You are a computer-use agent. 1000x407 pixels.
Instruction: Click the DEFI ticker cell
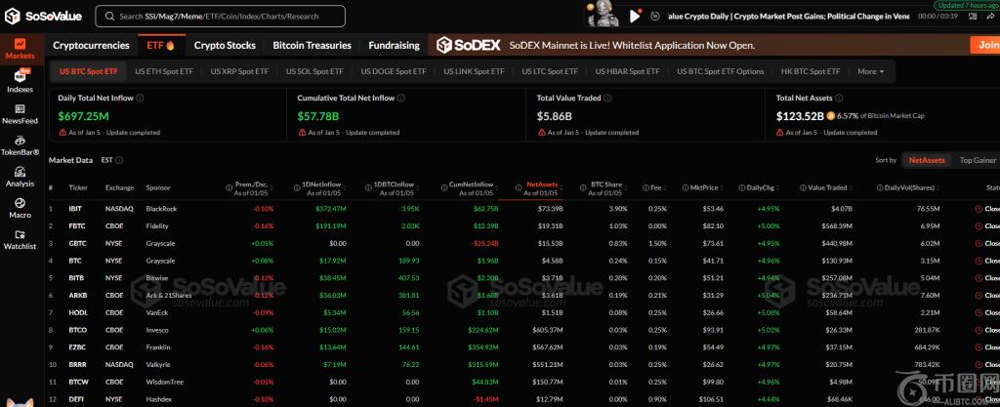[75, 399]
